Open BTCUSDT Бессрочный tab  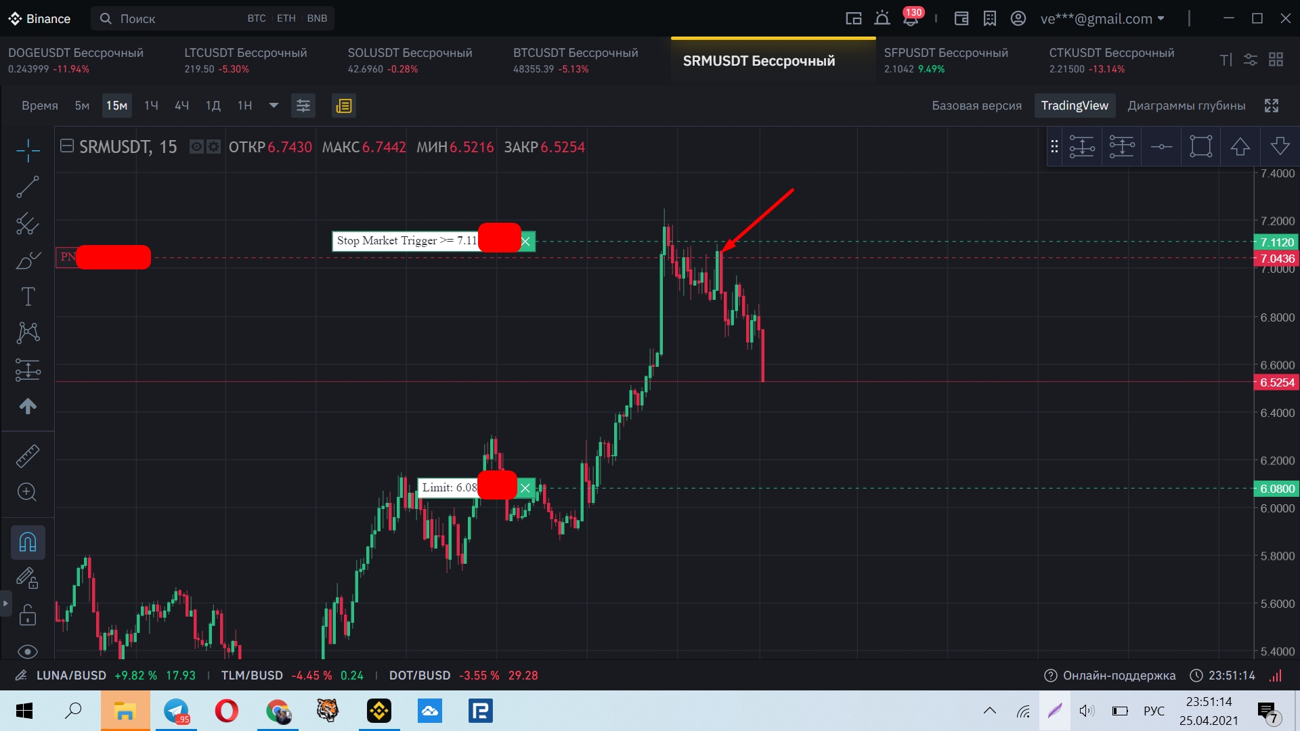pos(576,60)
